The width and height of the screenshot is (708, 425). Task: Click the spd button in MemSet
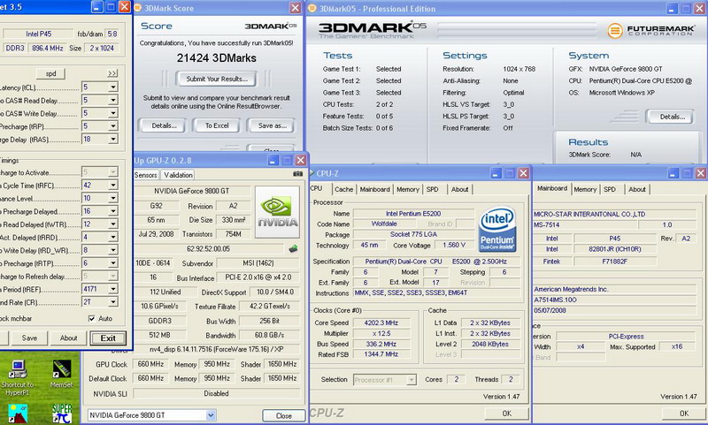(50, 73)
